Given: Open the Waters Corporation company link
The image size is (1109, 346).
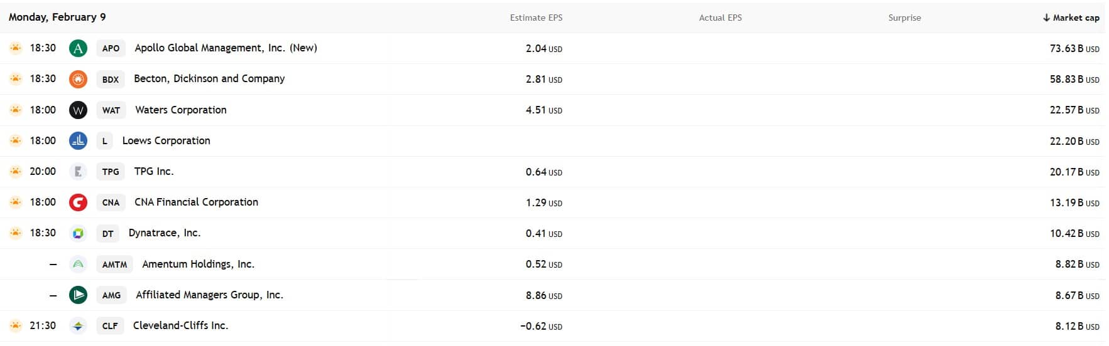Looking at the screenshot, I should [181, 110].
